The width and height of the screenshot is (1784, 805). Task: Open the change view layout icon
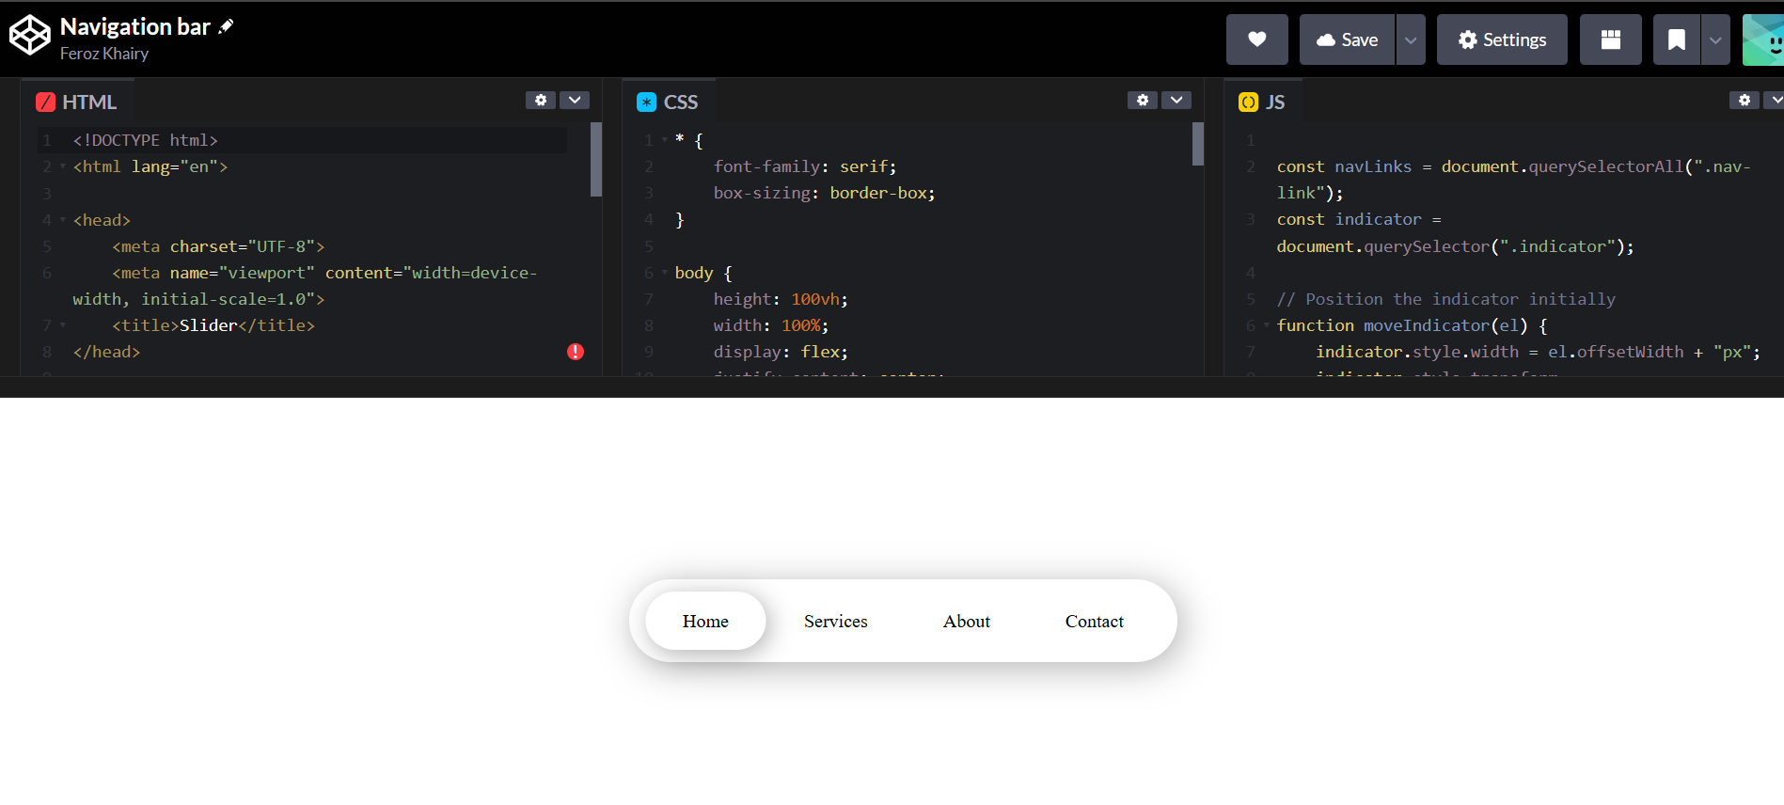coord(1610,39)
